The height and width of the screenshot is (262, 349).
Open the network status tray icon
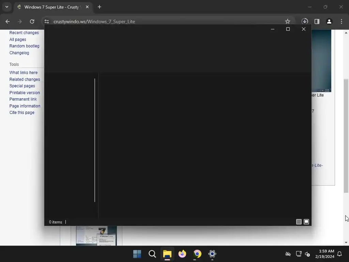299,254
